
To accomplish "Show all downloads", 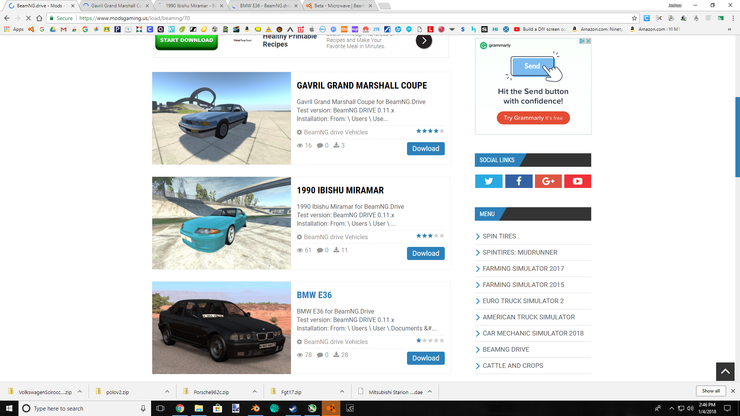I will 711,391.
